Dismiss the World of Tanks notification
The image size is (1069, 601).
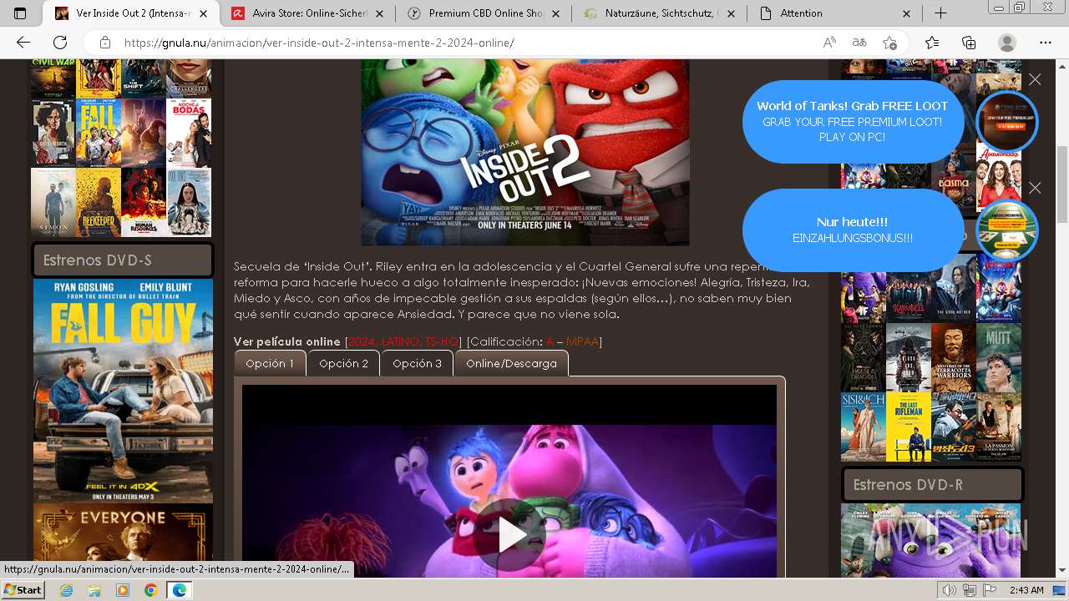(1035, 79)
